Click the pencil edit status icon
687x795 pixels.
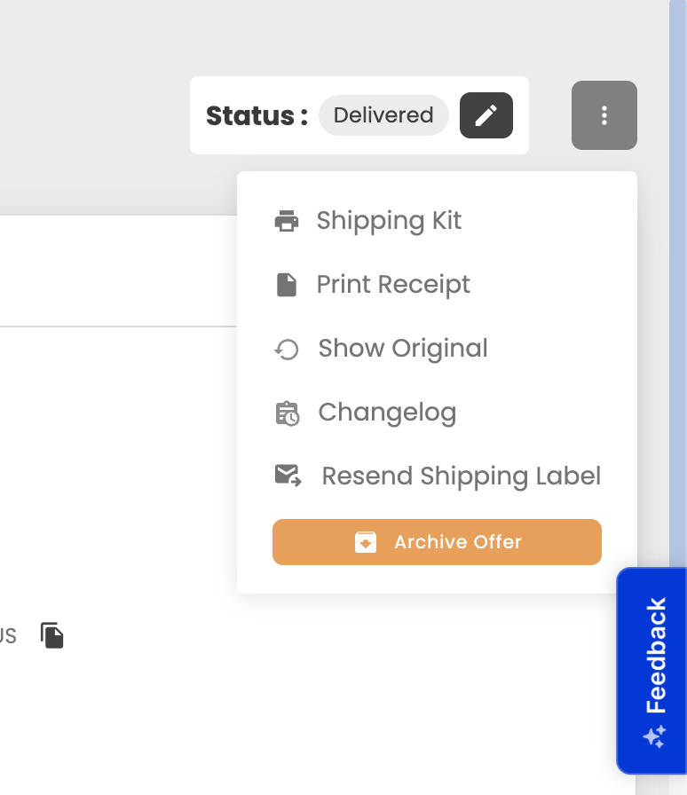tap(486, 115)
